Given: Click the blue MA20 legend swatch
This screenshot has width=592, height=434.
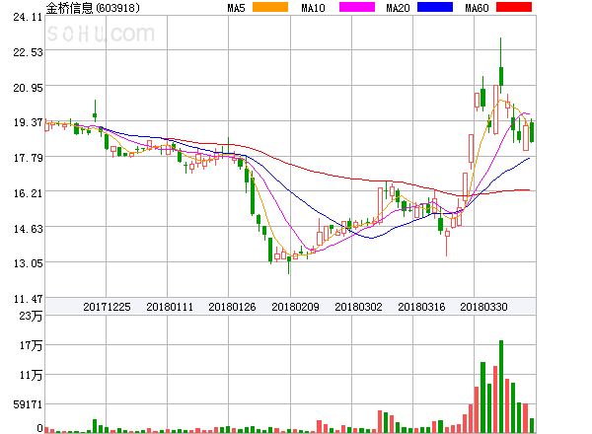Looking at the screenshot, I should (x=435, y=7).
